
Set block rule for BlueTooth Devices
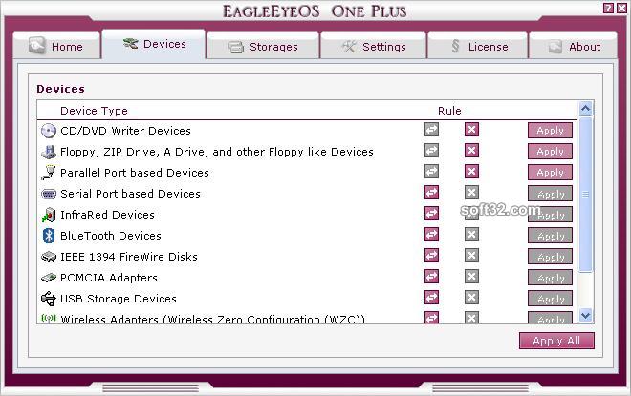click(471, 234)
